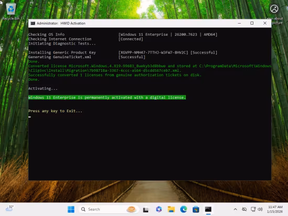Click 'Initiating Diagnostic Tests...' line
This screenshot has height=216, width=288.
tap(62, 44)
